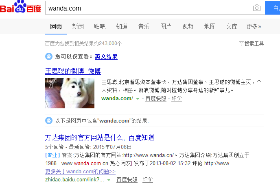Screen dimensions: 280x183
Task: Click the search input field with wanda.com
Action: [x=148, y=8]
